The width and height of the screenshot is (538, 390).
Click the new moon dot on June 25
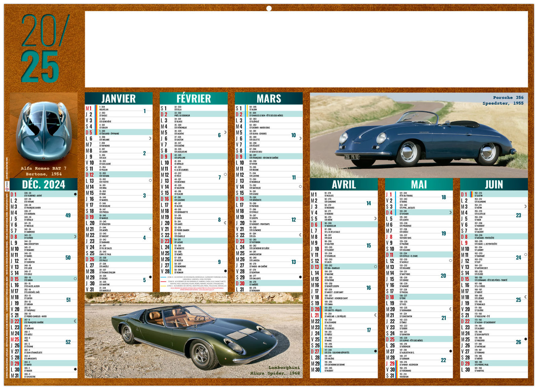[526, 339]
